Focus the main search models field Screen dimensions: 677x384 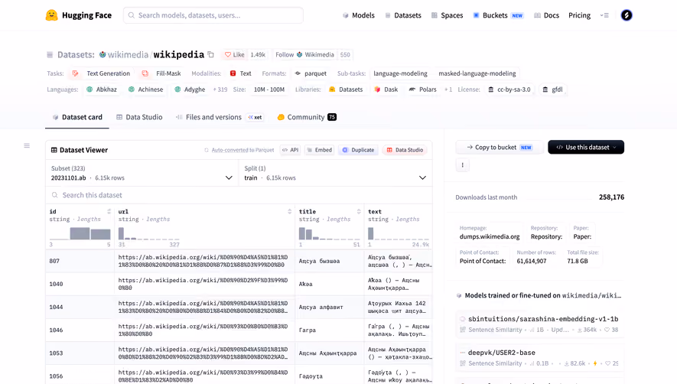pyautogui.click(x=213, y=15)
